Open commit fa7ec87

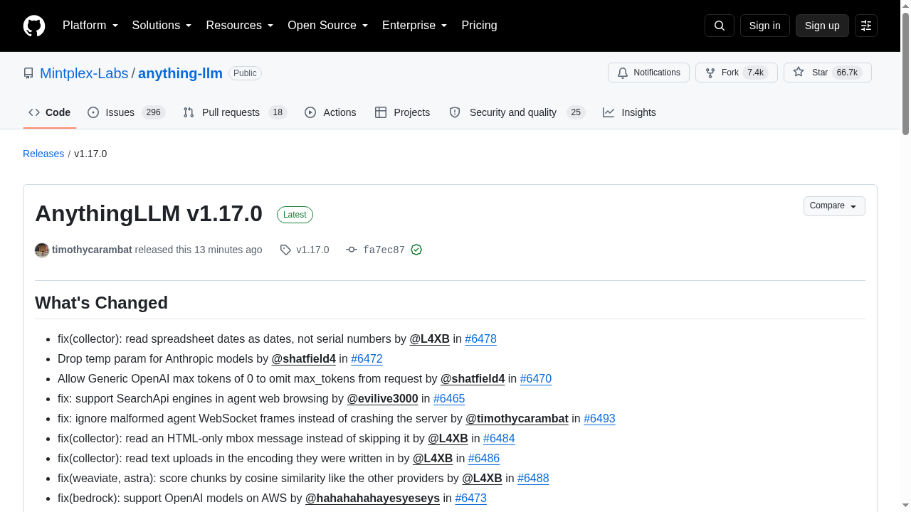pyautogui.click(x=384, y=250)
